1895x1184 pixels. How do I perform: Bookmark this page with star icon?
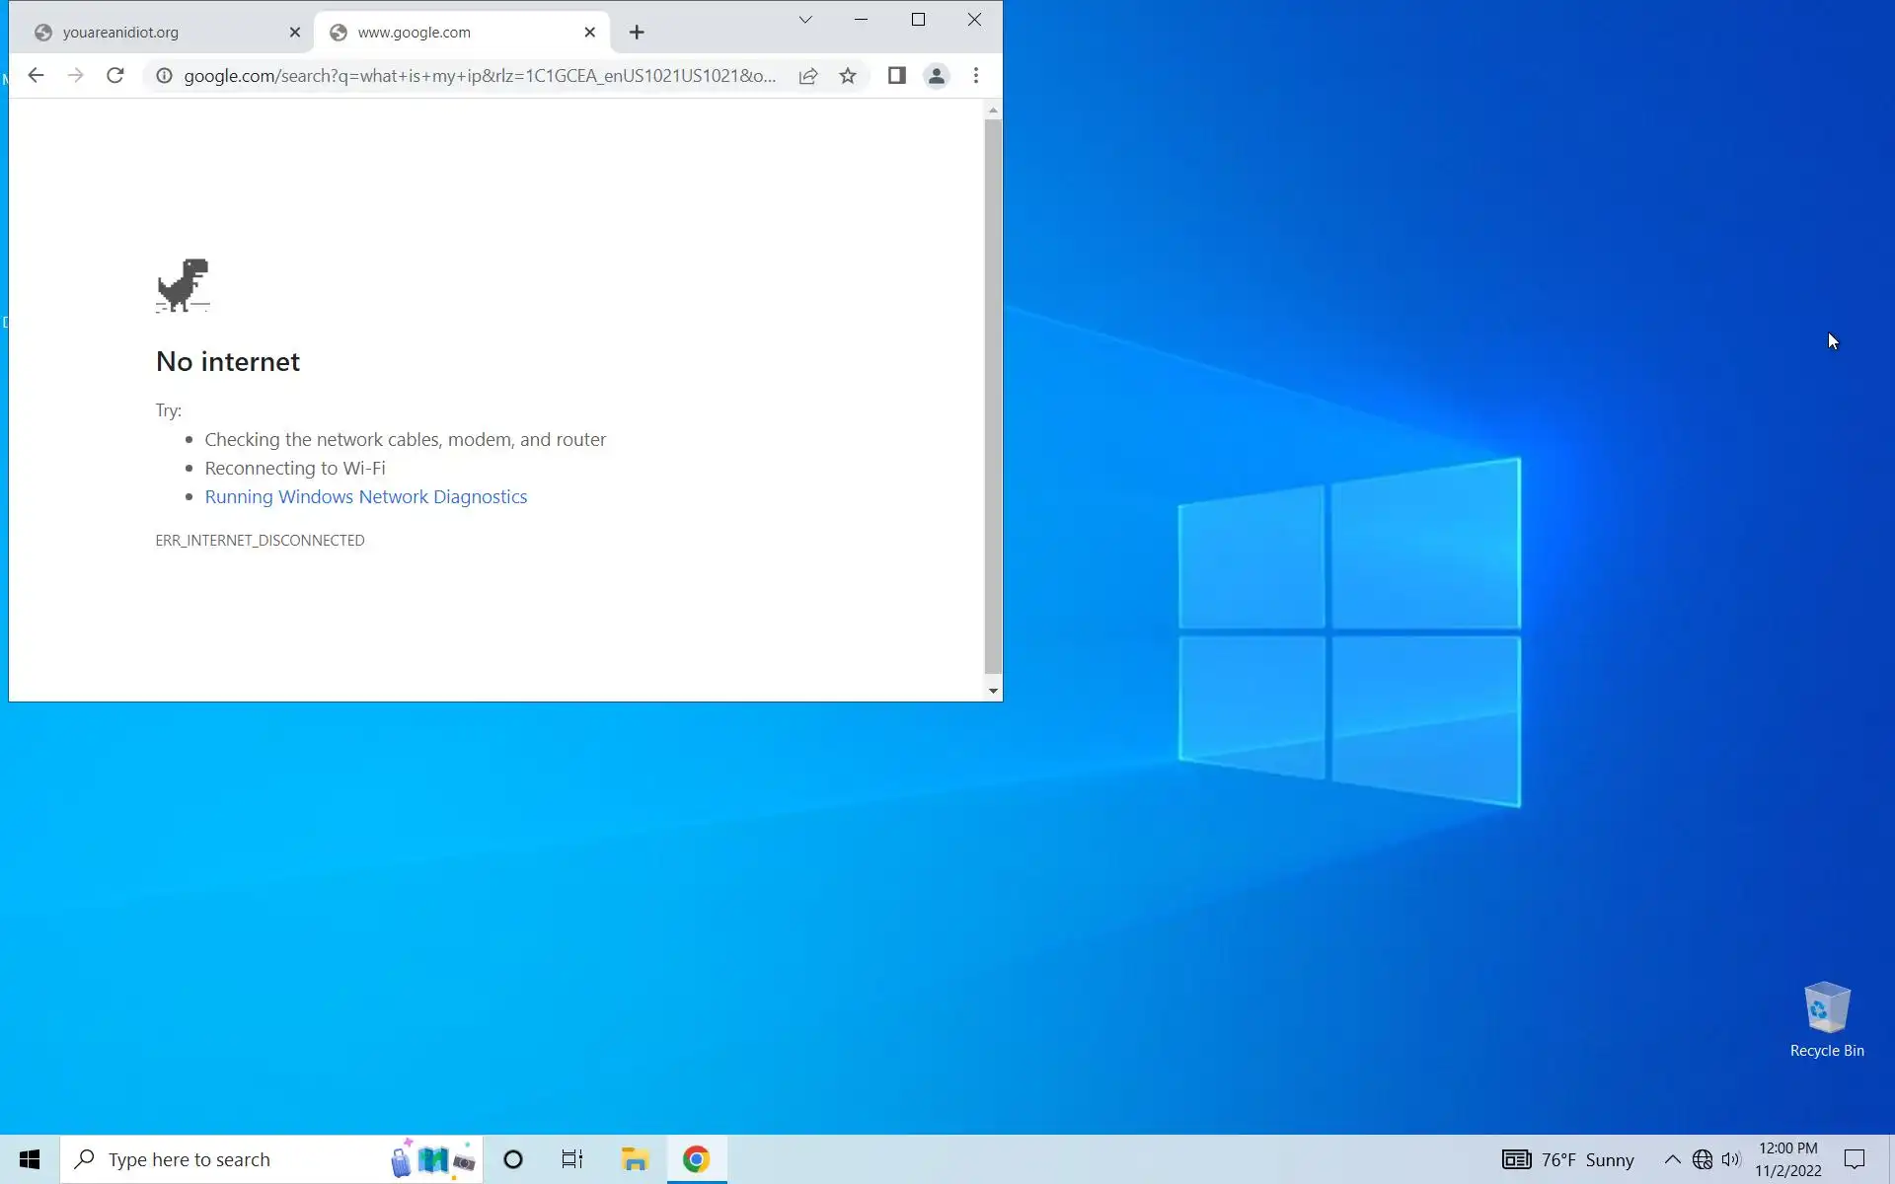pyautogui.click(x=848, y=76)
